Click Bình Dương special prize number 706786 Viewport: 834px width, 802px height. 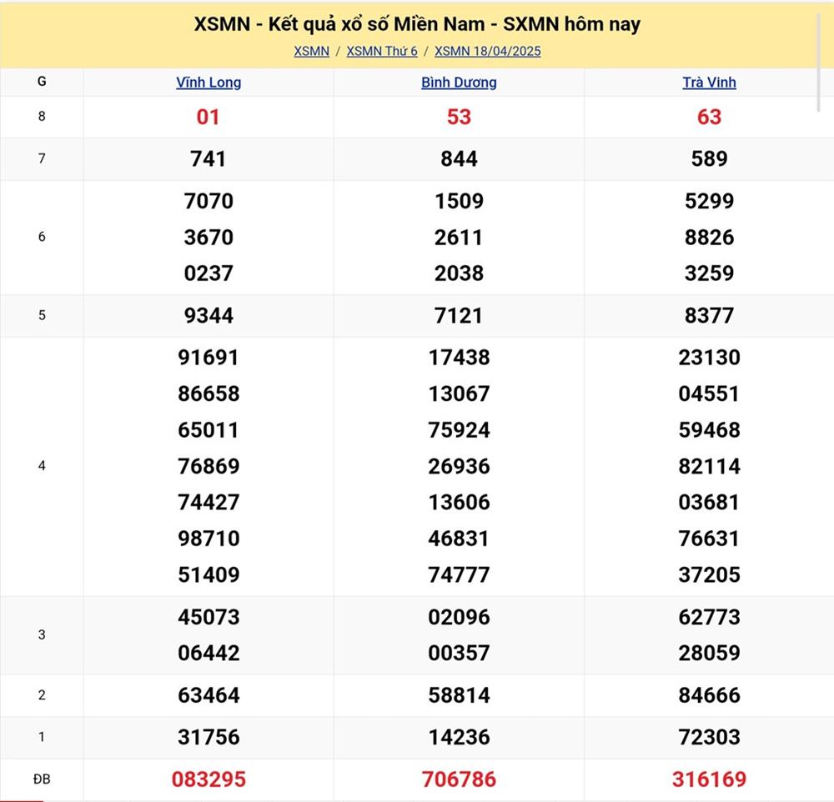click(x=459, y=779)
